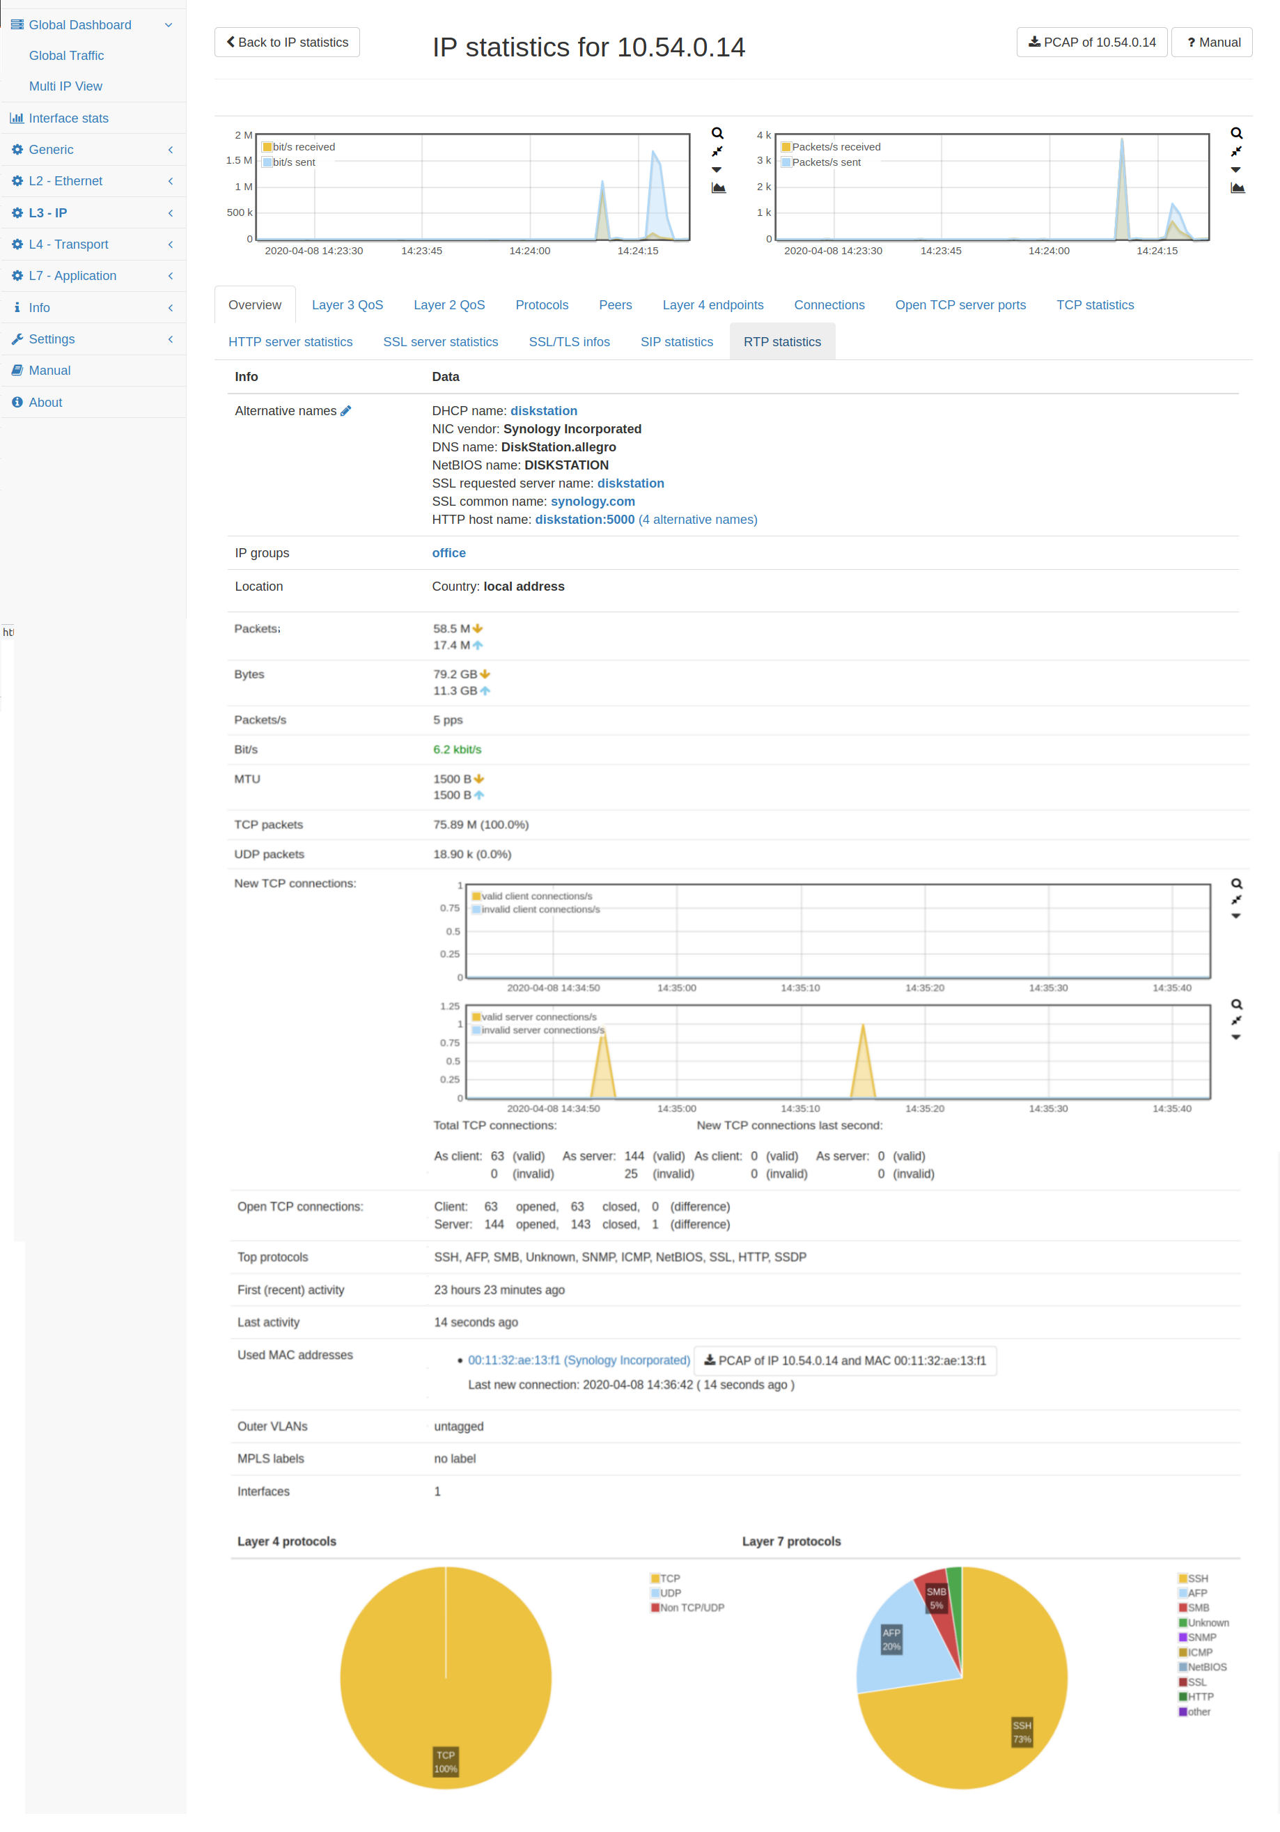Expand the L2 - Ethernet chevron
1280x1832 pixels.
[x=170, y=181]
